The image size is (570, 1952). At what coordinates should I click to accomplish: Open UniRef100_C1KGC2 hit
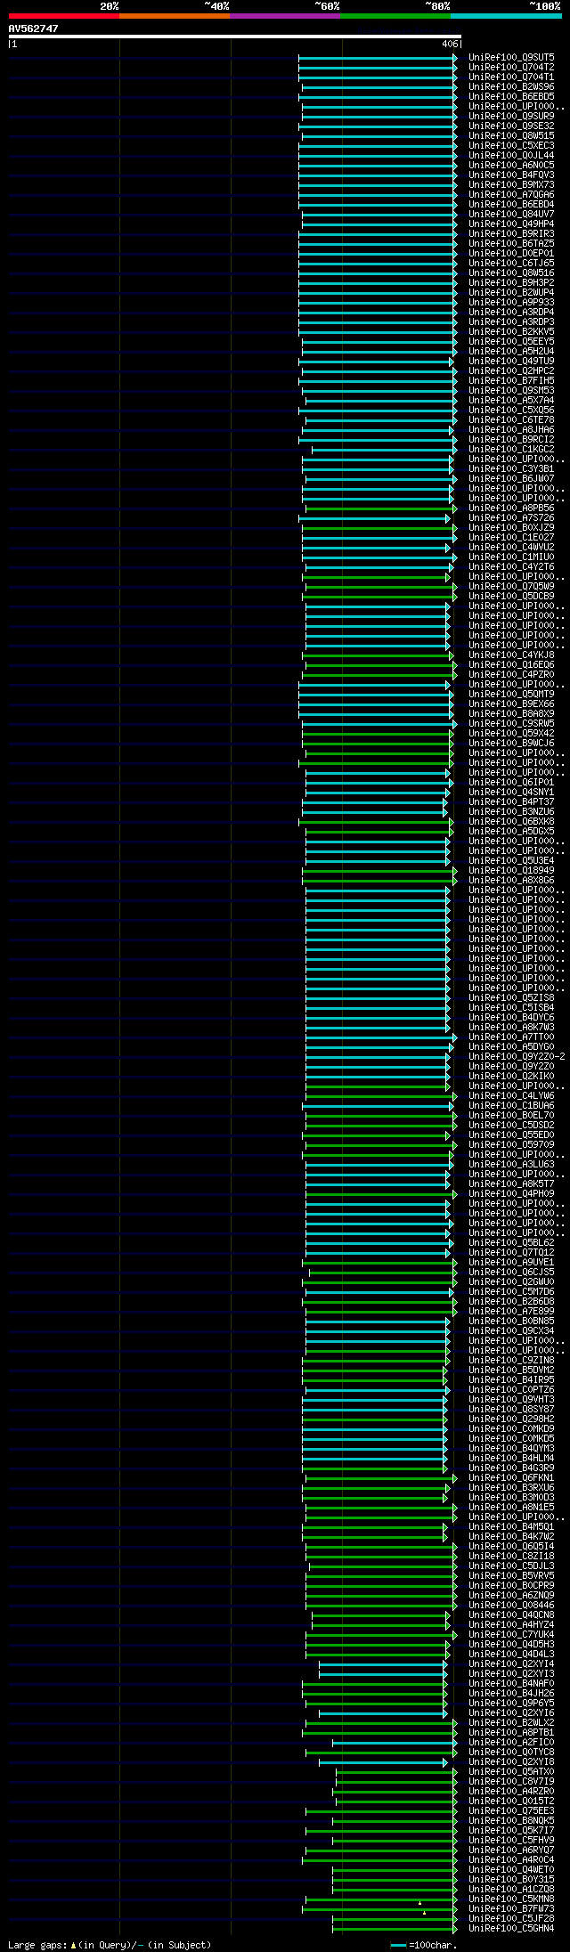tap(511, 450)
